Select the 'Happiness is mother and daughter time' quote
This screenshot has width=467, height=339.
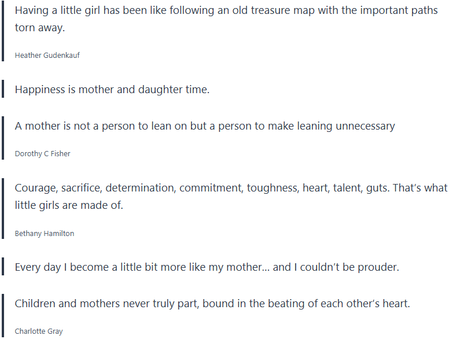pos(112,90)
